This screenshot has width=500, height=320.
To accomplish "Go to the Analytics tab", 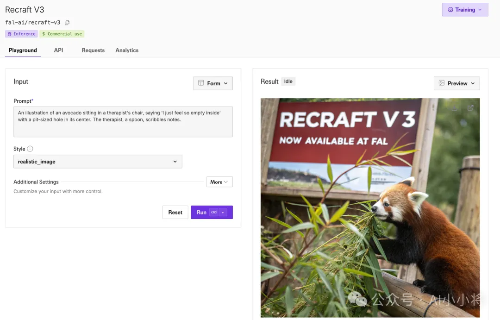I will [x=127, y=50].
